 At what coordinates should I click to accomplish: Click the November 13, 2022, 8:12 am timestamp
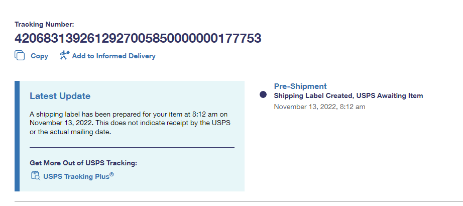click(x=319, y=107)
